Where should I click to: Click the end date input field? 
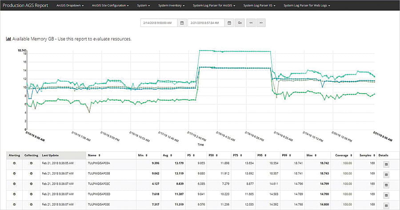(x=206, y=23)
